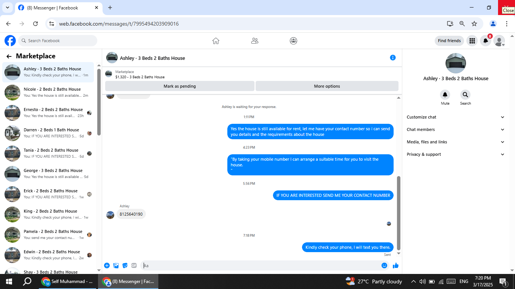
Task: Open the Facebook Home icon
Action: point(216,41)
